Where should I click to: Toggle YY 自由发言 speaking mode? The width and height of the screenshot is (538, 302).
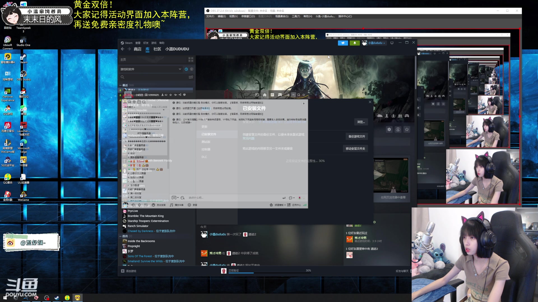coord(159,205)
